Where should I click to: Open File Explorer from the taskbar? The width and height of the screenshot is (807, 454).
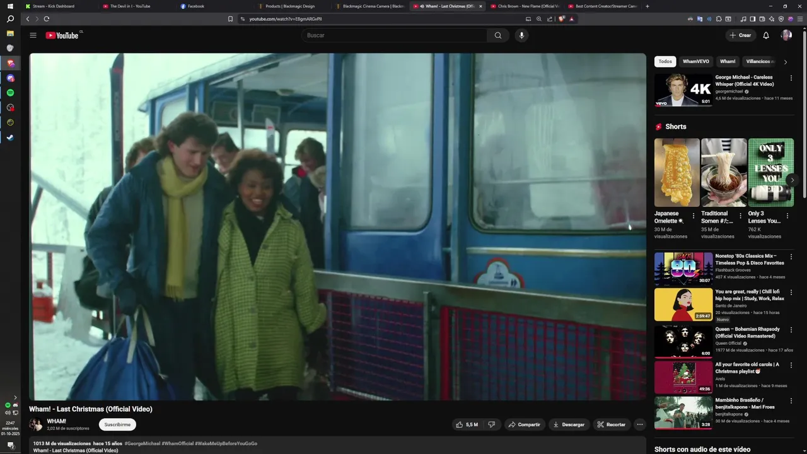[x=10, y=33]
